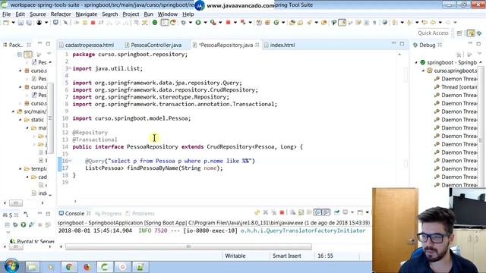Open the Refactor menu
The image size is (486, 273).
point(61,14)
